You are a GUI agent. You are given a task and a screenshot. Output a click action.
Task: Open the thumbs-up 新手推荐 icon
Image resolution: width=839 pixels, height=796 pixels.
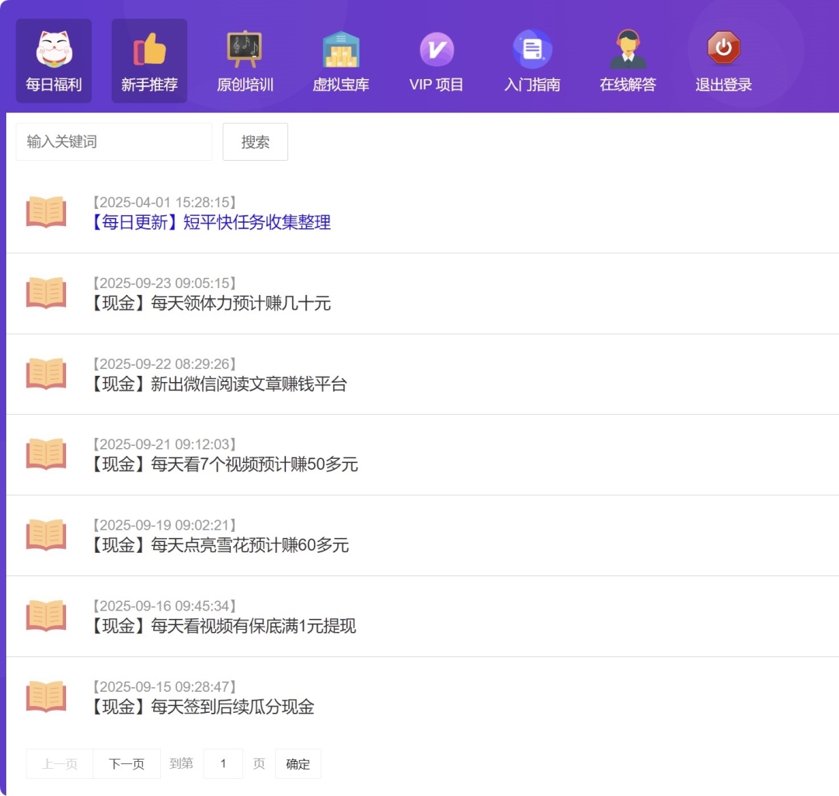tap(150, 50)
